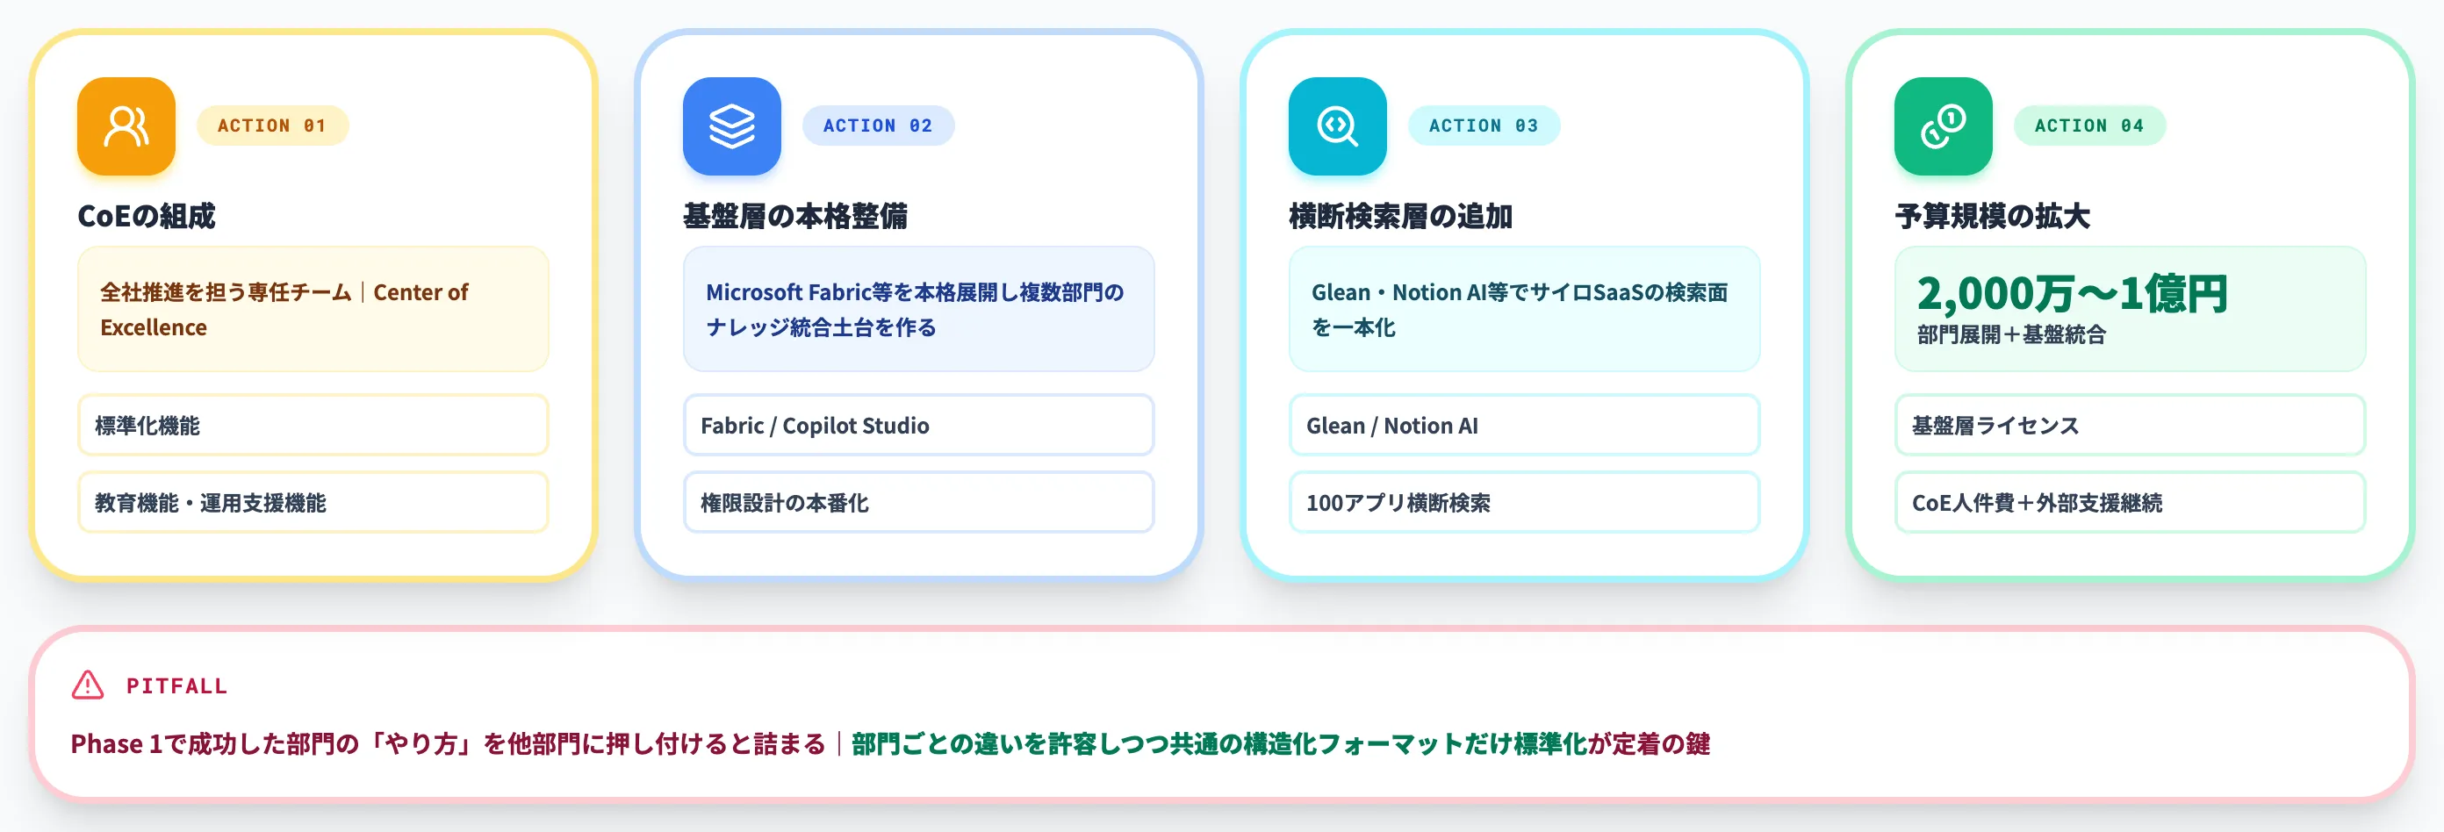The width and height of the screenshot is (2444, 832).
Task: Select the 100アプリ横断検索 item
Action: coord(1524,502)
